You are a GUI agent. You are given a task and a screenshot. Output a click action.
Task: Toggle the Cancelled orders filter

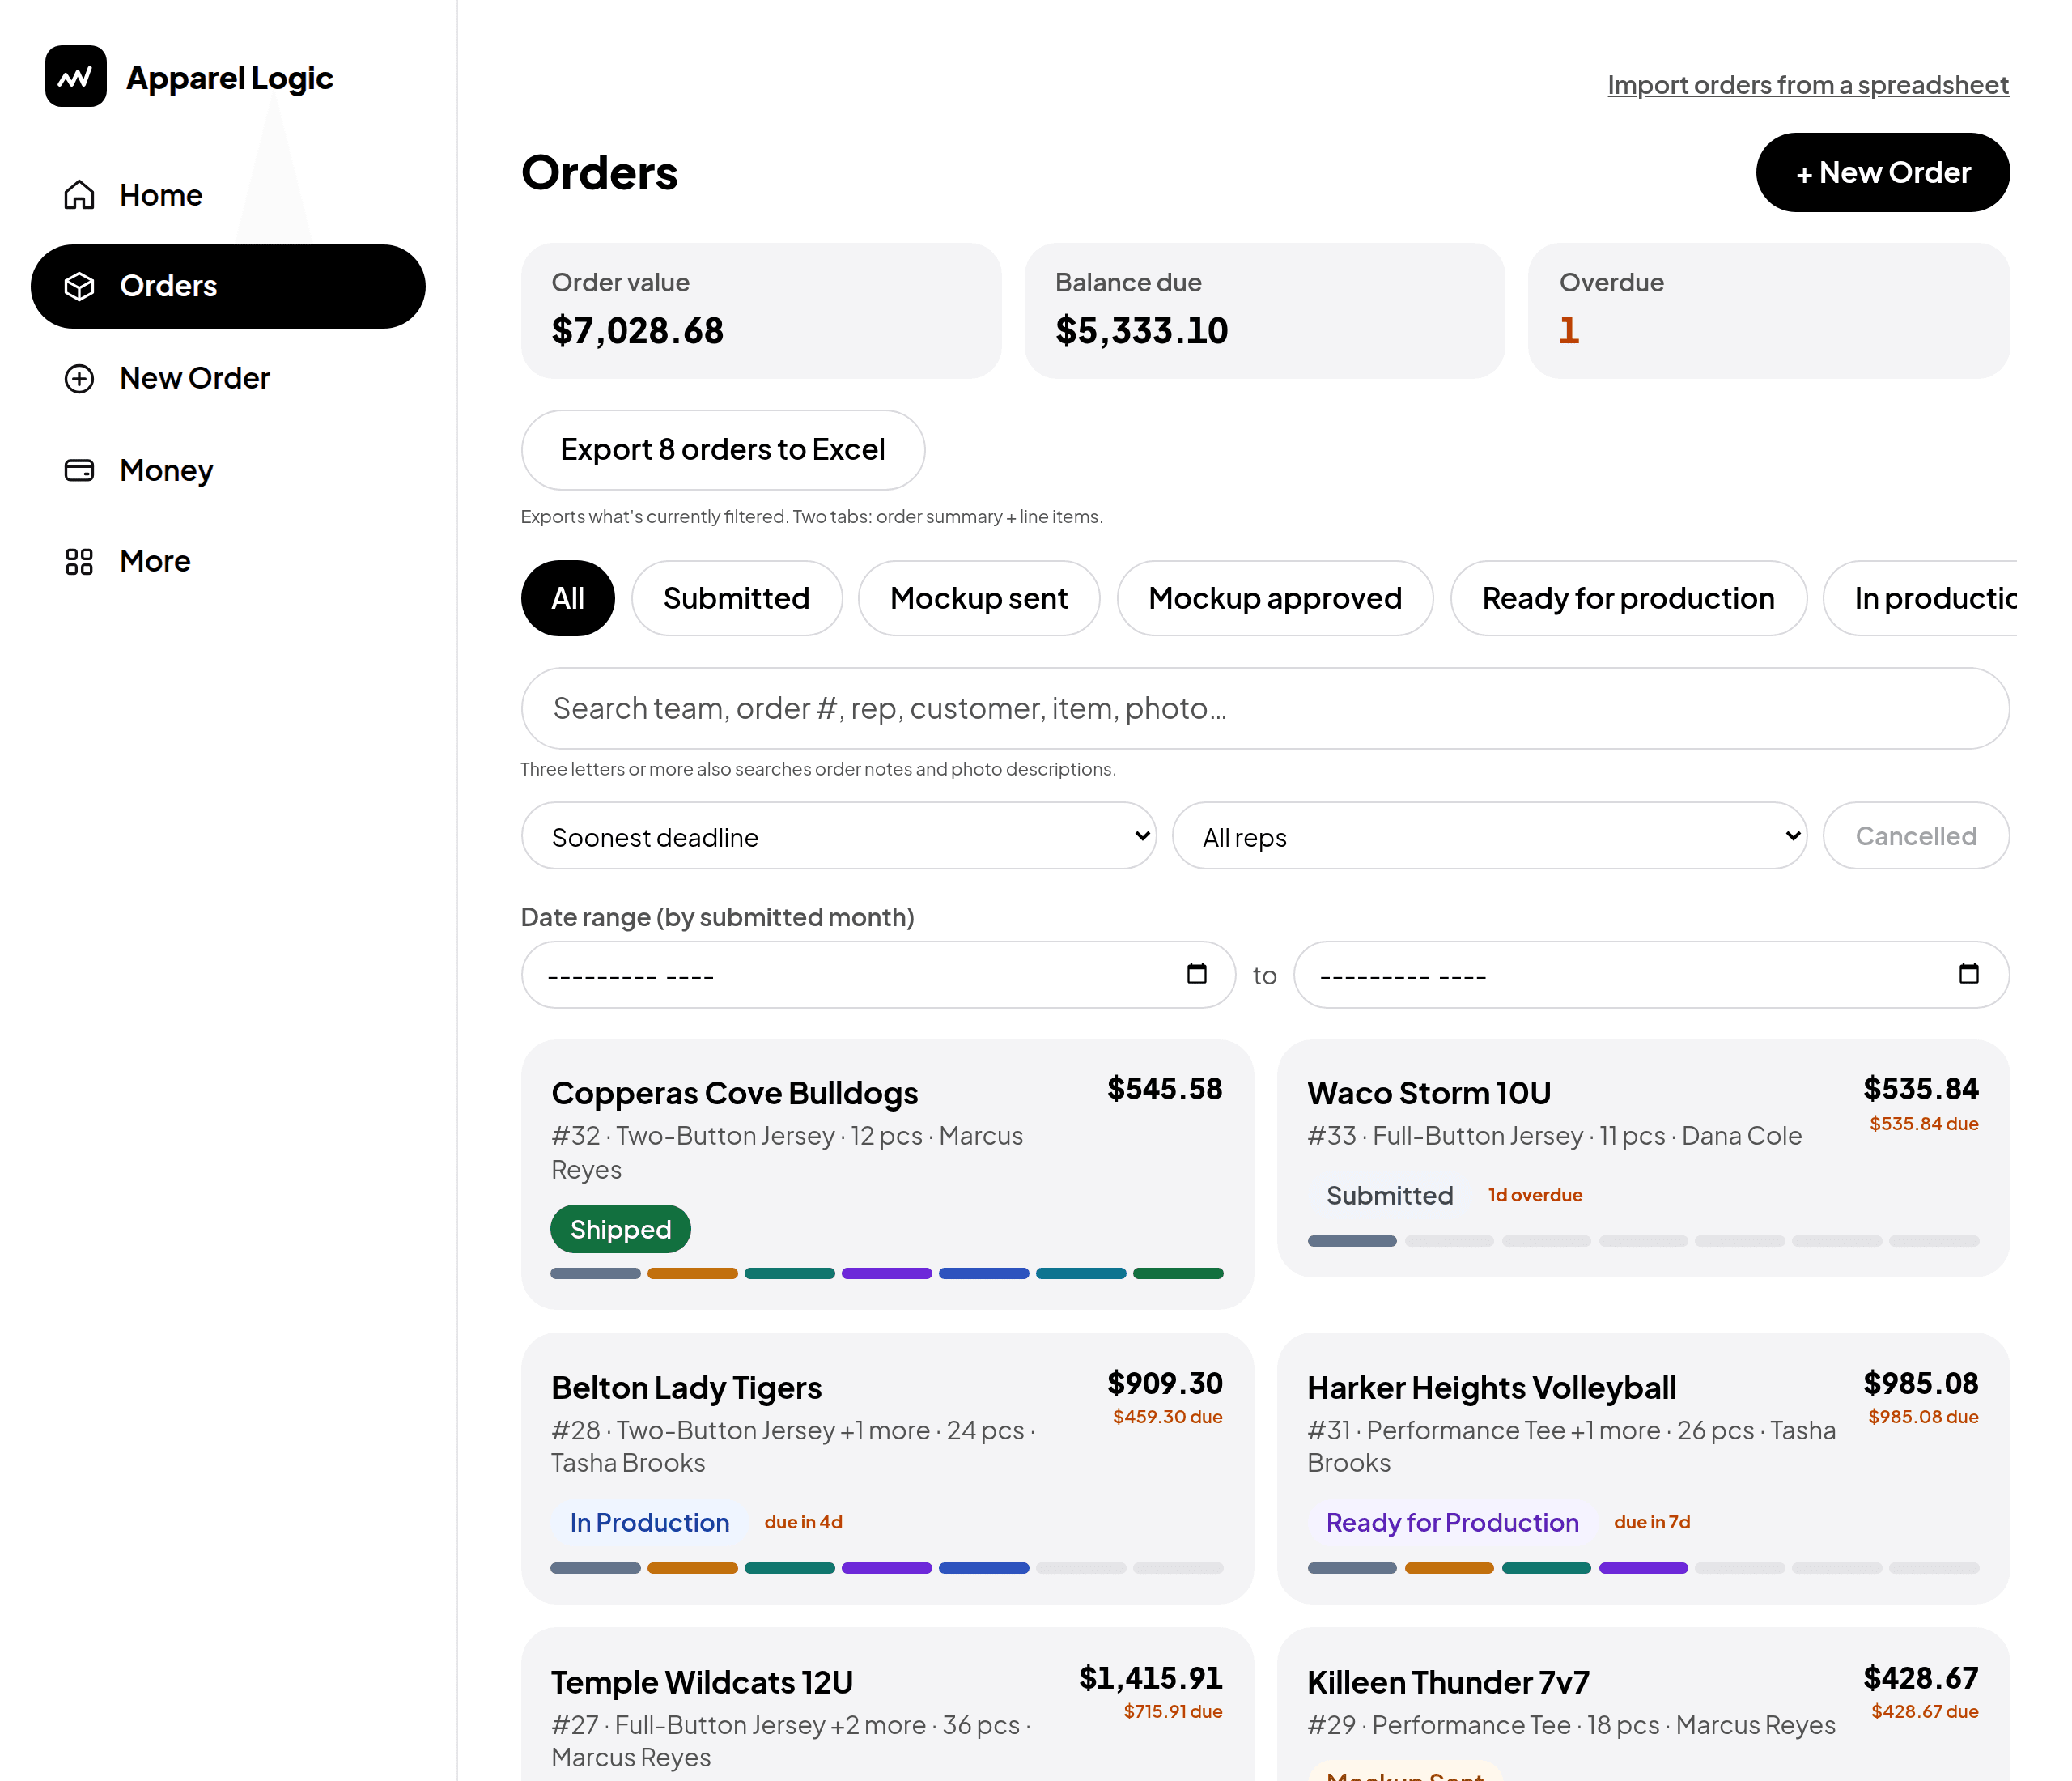pyautogui.click(x=1915, y=836)
